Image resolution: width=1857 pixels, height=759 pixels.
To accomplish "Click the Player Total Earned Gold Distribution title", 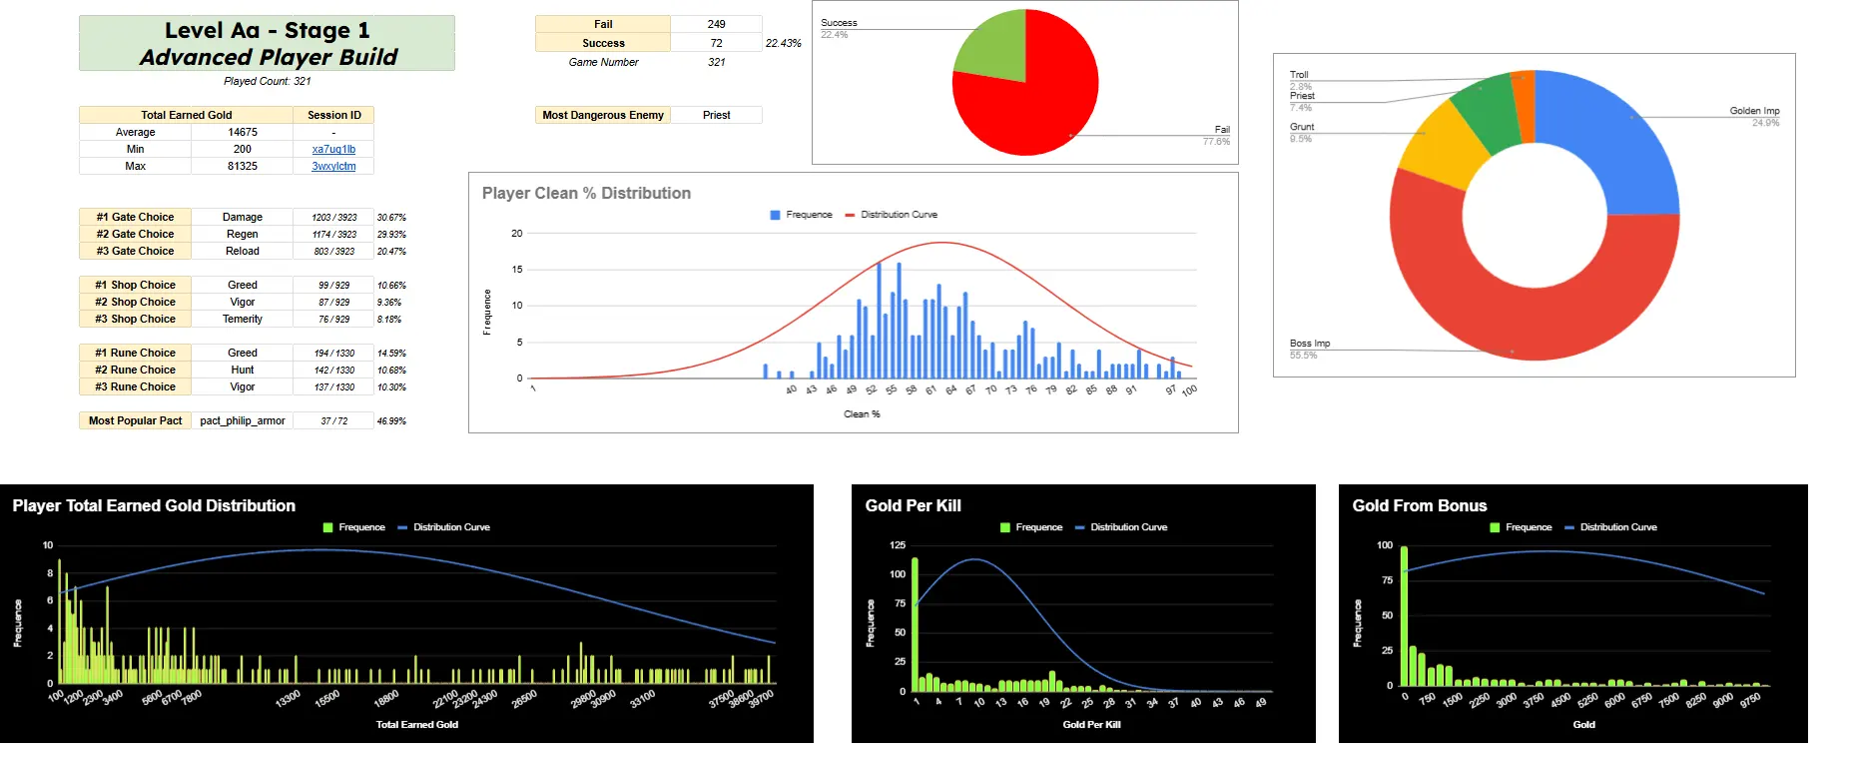I will (154, 505).
